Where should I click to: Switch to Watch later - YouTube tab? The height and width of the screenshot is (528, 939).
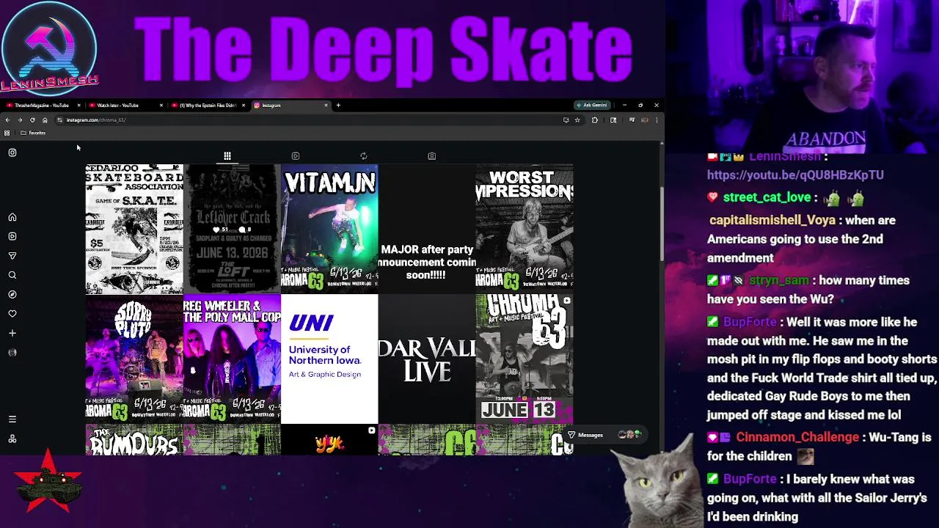[x=125, y=105]
